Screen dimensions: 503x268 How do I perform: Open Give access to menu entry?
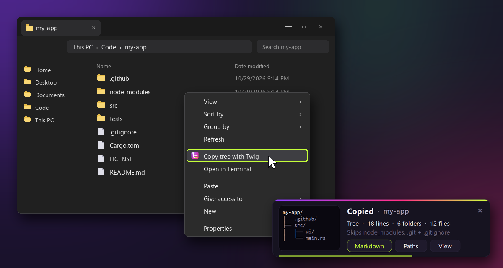[247, 199]
